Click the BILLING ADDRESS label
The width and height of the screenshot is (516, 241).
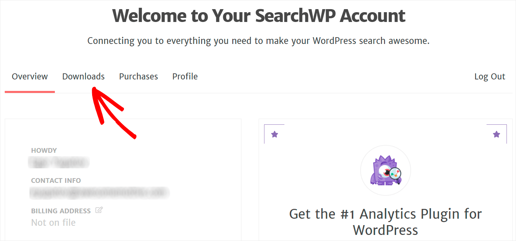61,211
